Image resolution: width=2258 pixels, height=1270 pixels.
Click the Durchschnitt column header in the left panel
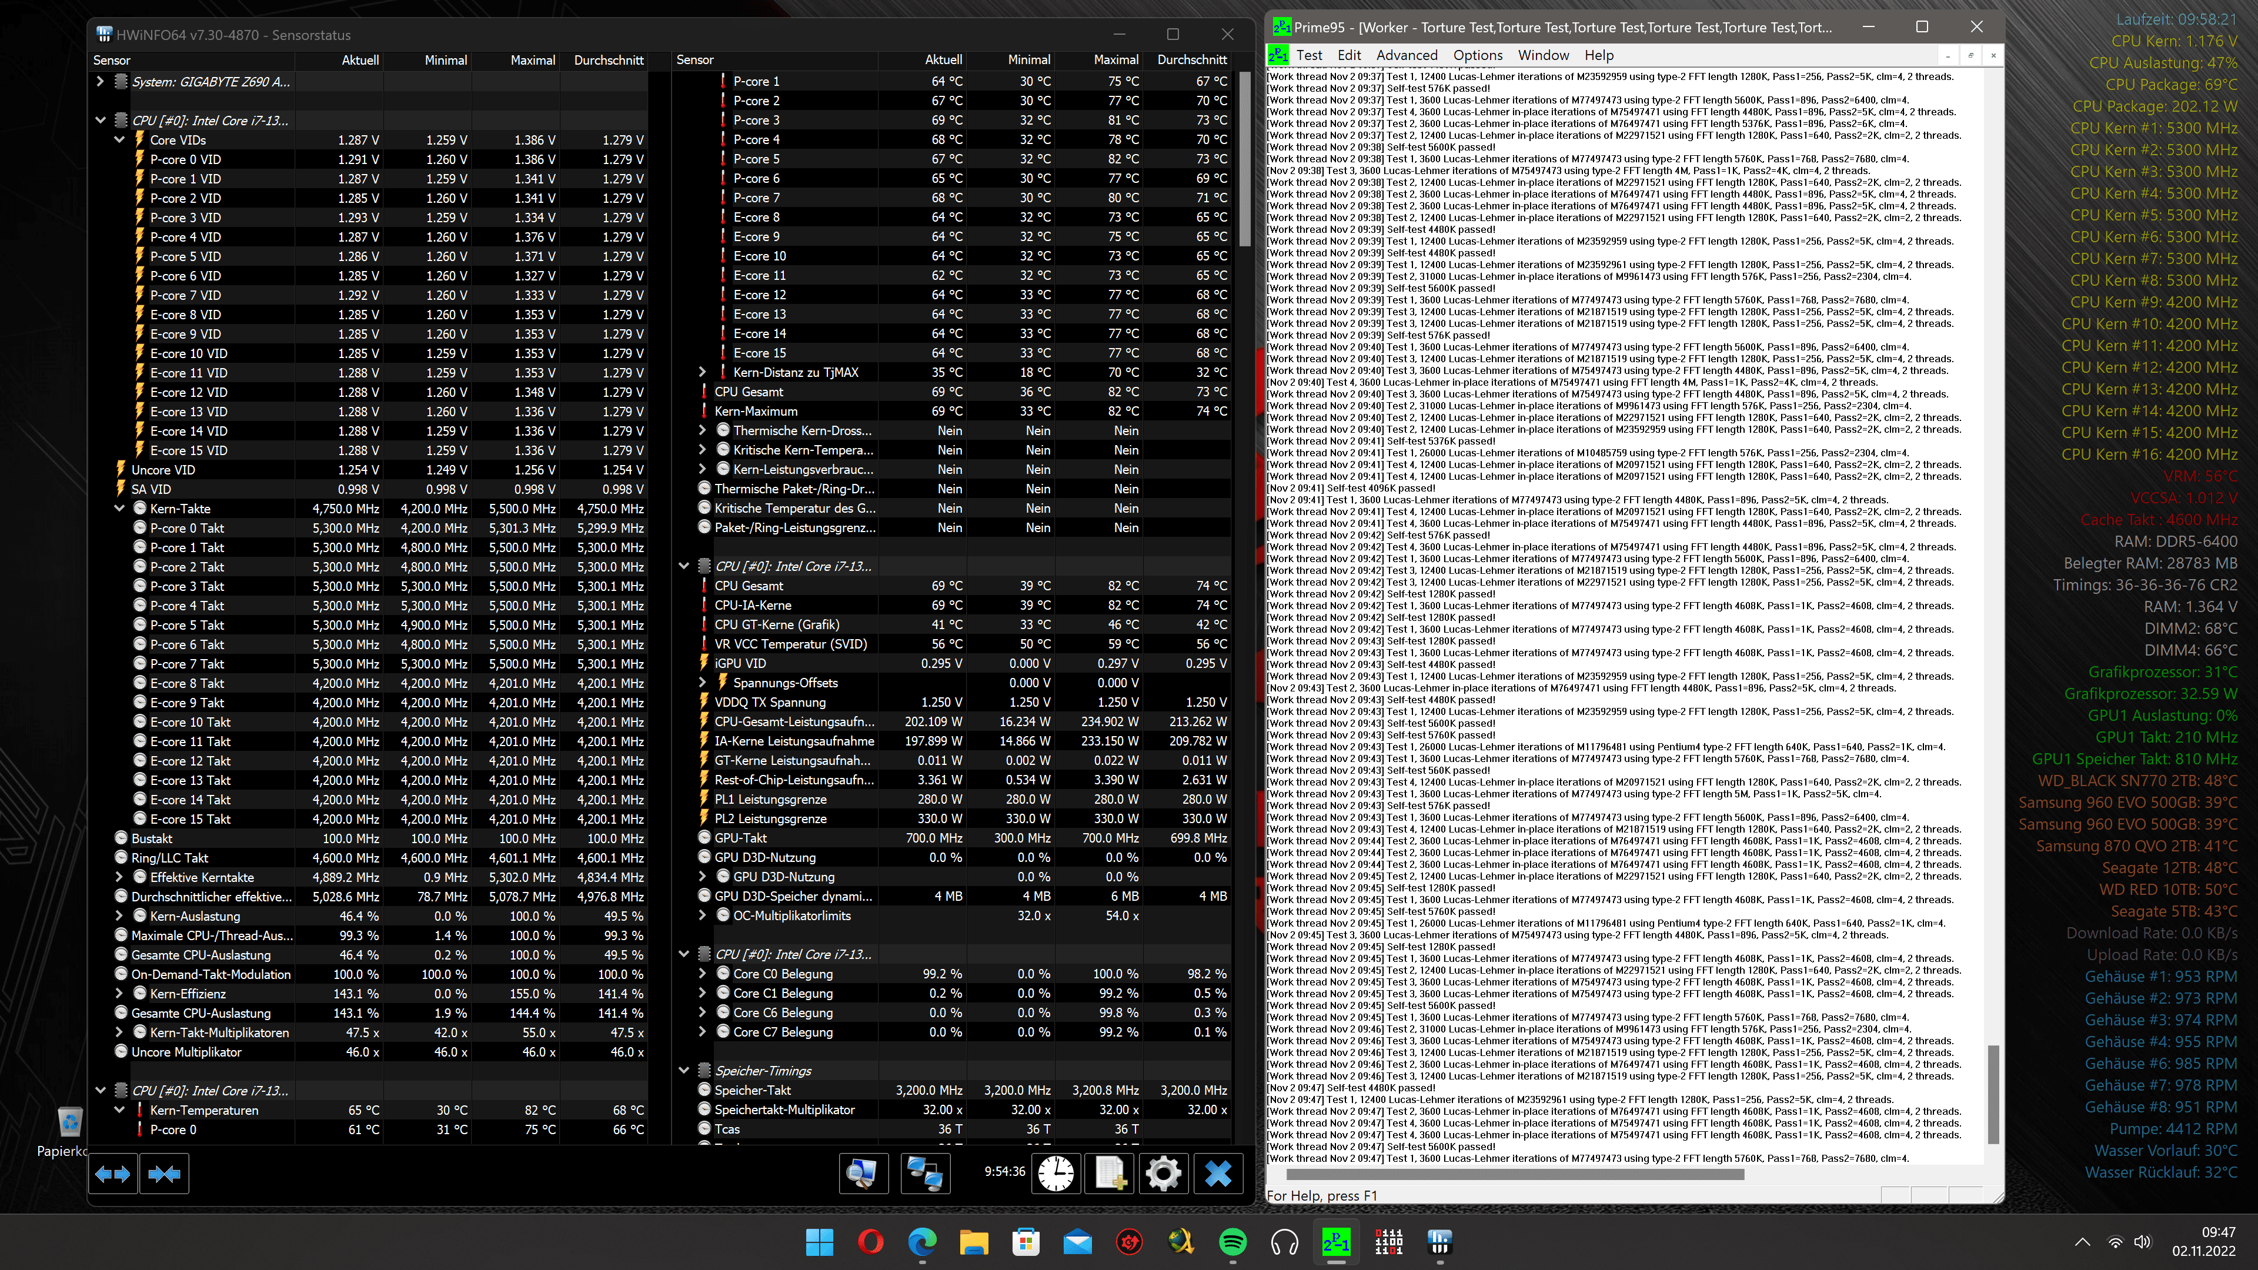[604, 61]
